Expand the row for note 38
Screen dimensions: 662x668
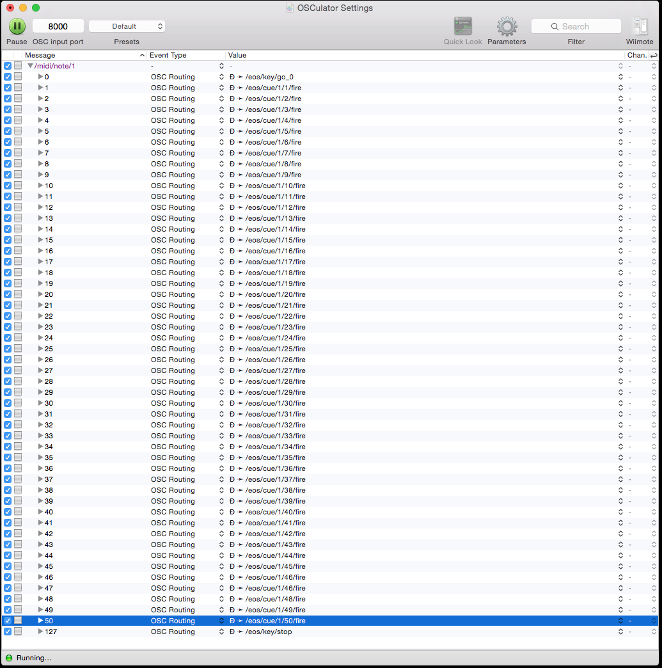tap(40, 490)
